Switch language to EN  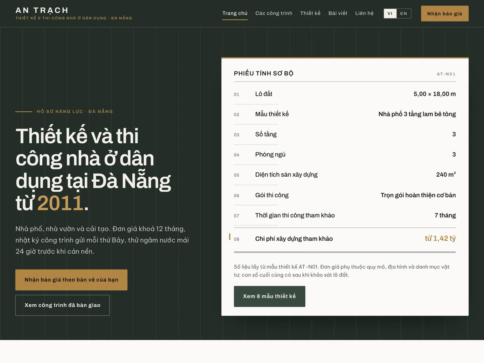pos(404,14)
